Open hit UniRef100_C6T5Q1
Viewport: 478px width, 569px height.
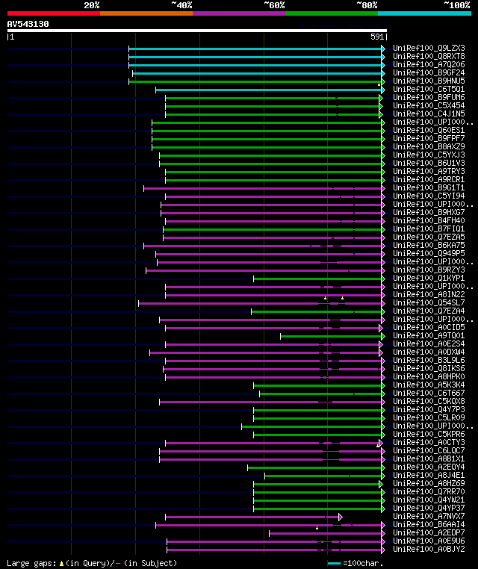point(429,89)
